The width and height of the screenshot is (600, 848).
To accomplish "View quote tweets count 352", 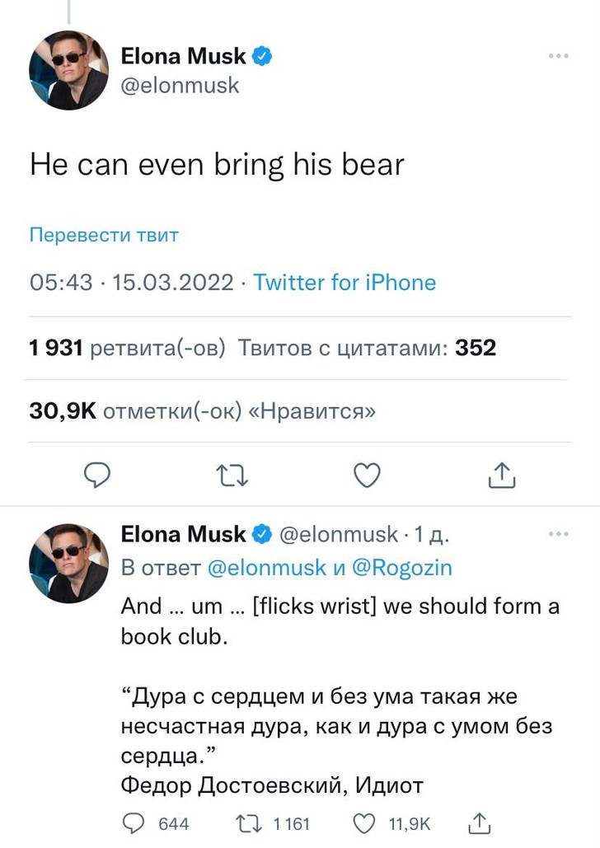I will tap(368, 348).
